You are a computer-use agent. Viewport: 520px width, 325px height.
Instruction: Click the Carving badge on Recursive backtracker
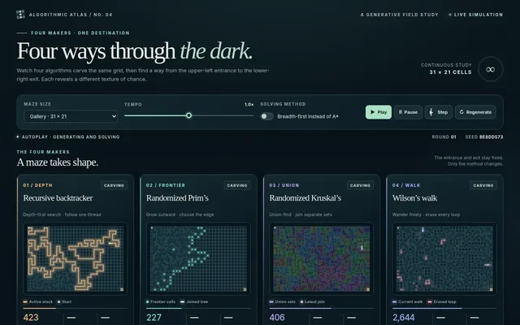(114, 185)
